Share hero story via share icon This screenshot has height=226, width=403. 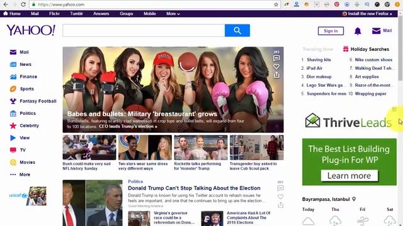click(x=276, y=75)
